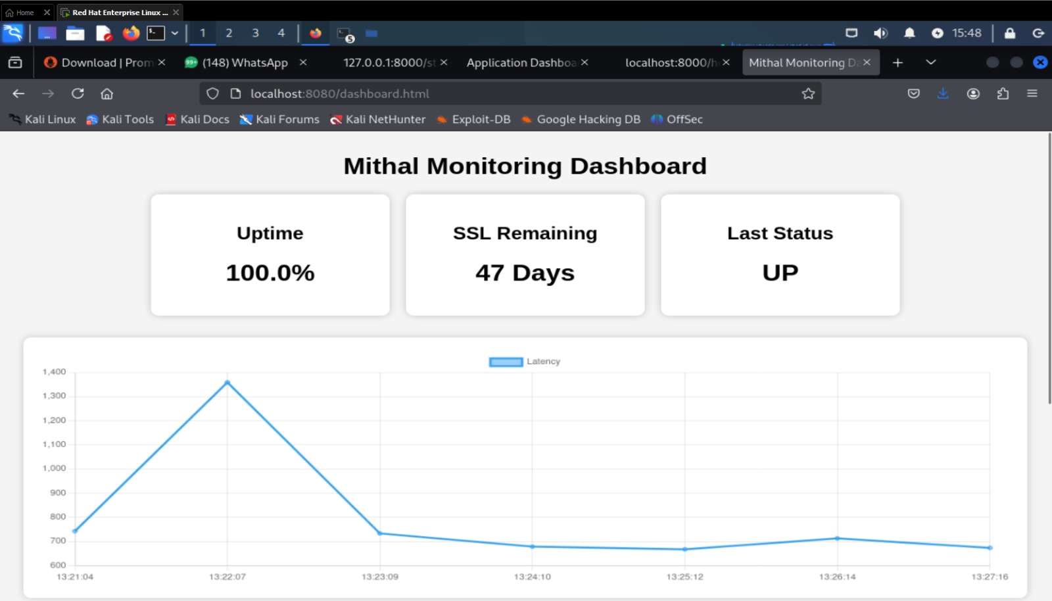Bookmark this page with the star icon
Image resolution: width=1052 pixels, height=601 pixels.
coord(808,93)
